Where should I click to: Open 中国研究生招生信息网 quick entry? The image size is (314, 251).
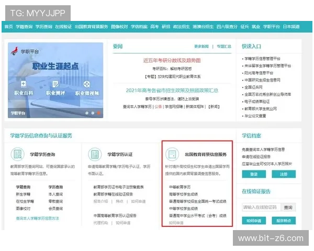click(262, 80)
